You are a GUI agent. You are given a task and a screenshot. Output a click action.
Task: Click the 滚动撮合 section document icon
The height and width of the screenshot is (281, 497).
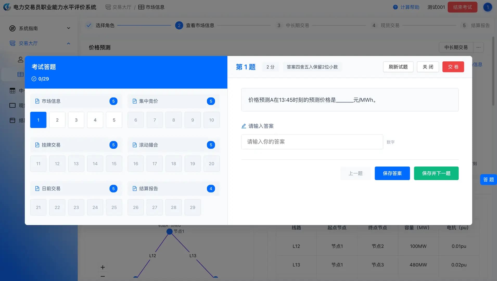pos(135,145)
